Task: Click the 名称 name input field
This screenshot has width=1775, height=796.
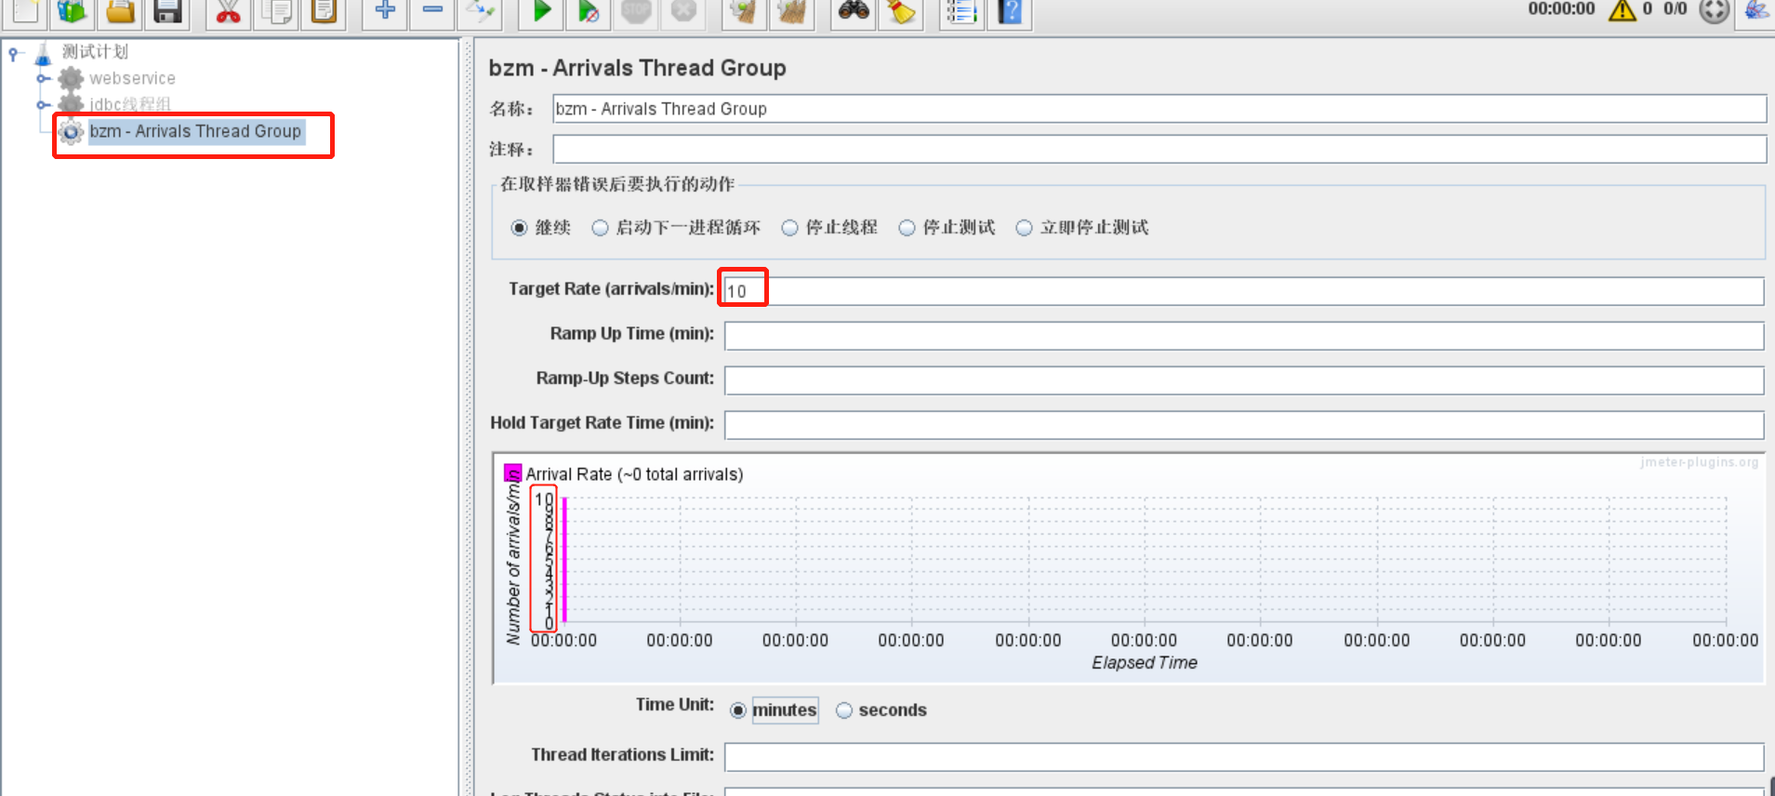Action: (x=1159, y=109)
